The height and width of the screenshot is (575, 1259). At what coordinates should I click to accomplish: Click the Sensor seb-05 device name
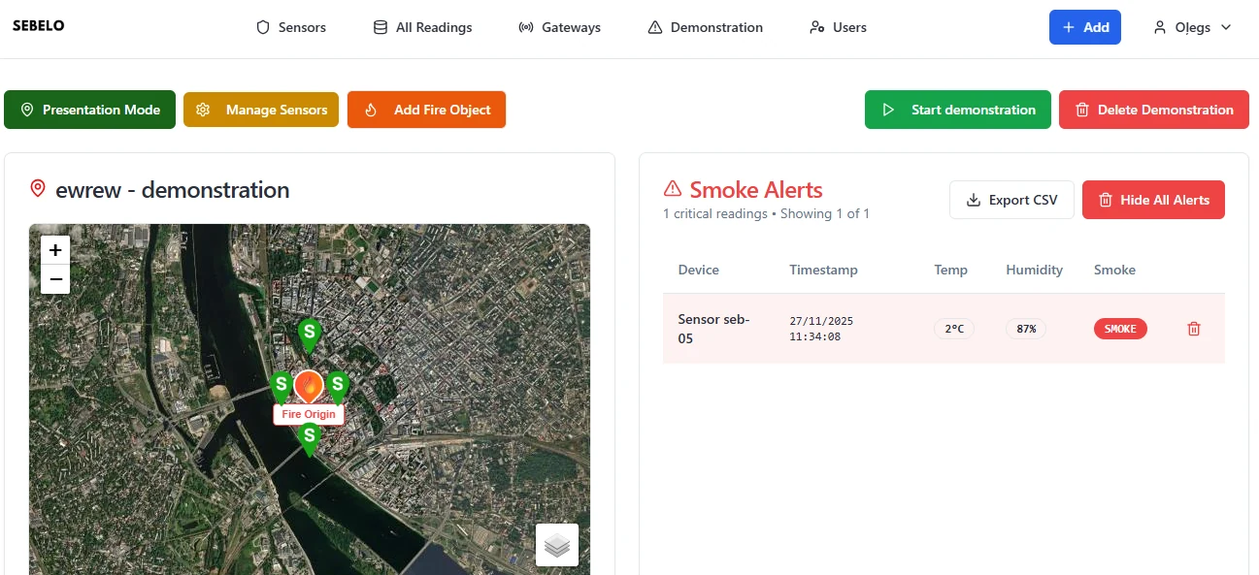(714, 329)
